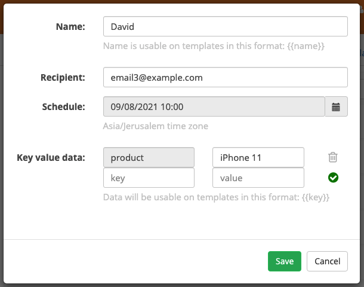This screenshot has height=287, width=364.
Task: Focus the empty key placeholder input
Action: click(149, 178)
